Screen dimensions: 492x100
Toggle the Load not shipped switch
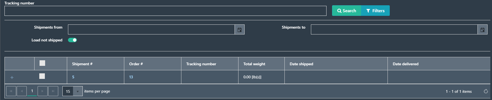click(x=72, y=40)
